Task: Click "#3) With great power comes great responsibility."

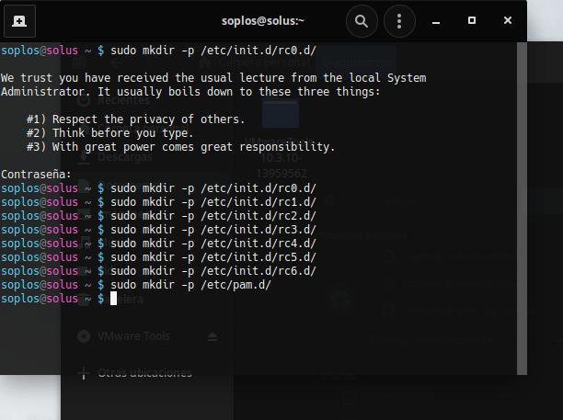Action: (180, 147)
